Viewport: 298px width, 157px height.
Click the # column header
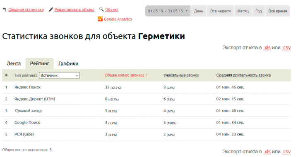pyautogui.click(x=6, y=75)
